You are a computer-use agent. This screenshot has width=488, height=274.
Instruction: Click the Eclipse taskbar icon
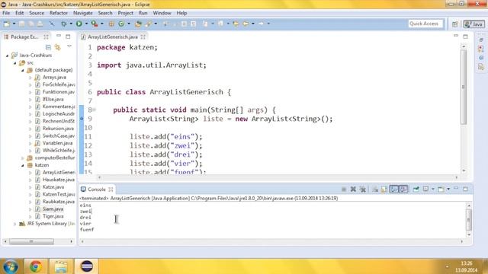(86, 266)
